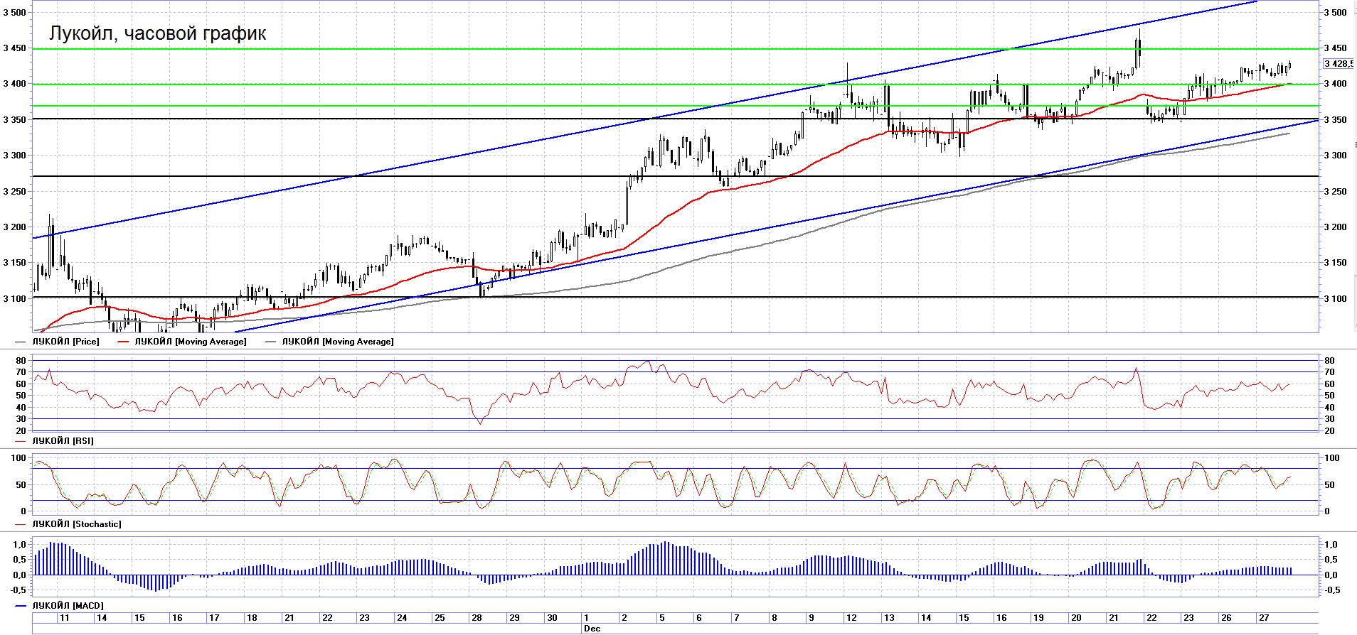Screen dimensions: 1357x635
Task: Click date label '9' on the time axis
Action: (x=811, y=618)
